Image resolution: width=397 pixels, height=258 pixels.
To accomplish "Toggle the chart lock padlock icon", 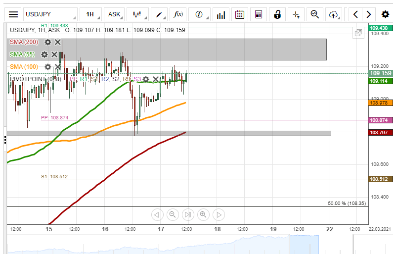I will [278, 14].
